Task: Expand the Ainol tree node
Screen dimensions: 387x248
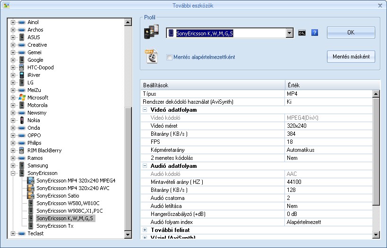Action: (13, 22)
